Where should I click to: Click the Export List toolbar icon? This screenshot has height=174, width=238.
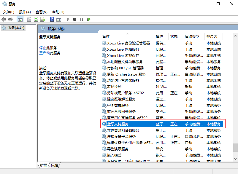point(43,19)
